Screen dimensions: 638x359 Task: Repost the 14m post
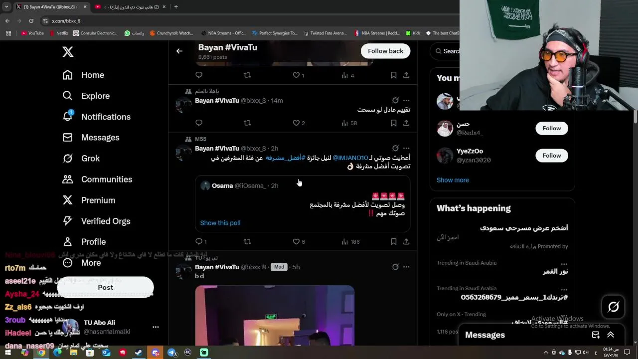[247, 123]
